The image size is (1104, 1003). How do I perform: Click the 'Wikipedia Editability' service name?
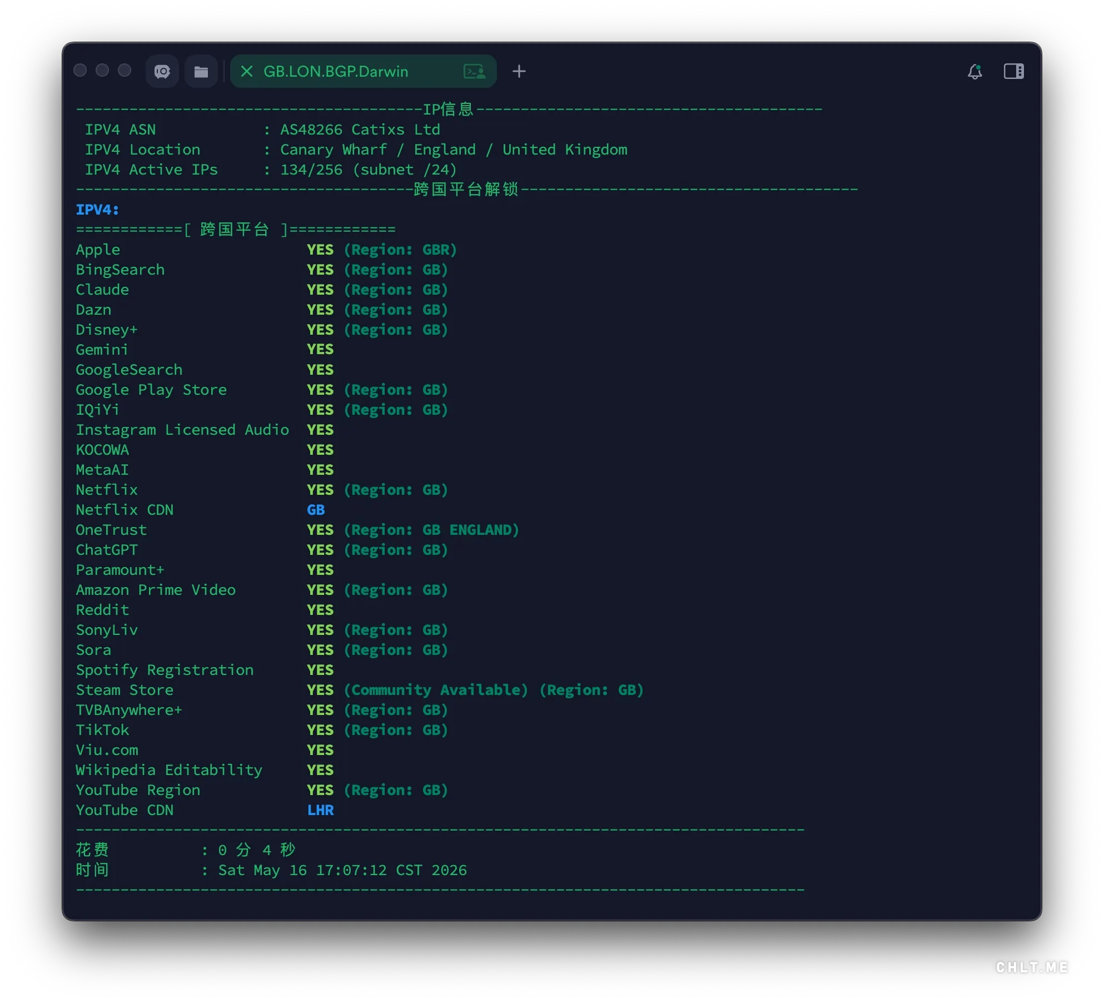169,770
